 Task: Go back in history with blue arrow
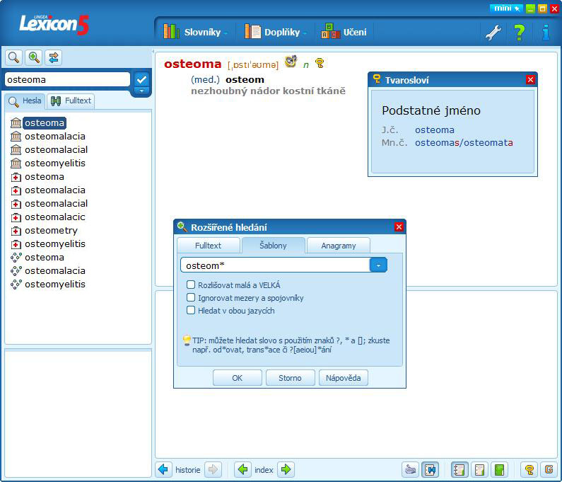163,469
